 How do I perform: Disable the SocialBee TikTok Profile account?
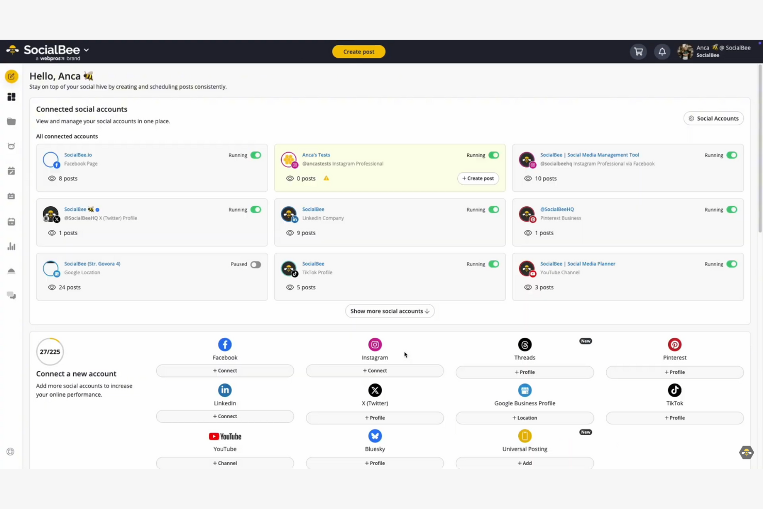point(494,264)
